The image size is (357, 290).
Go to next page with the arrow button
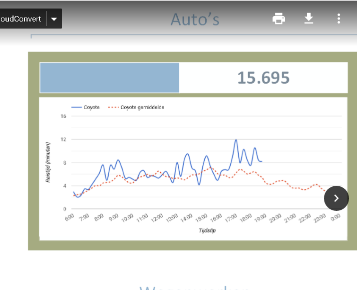336,198
